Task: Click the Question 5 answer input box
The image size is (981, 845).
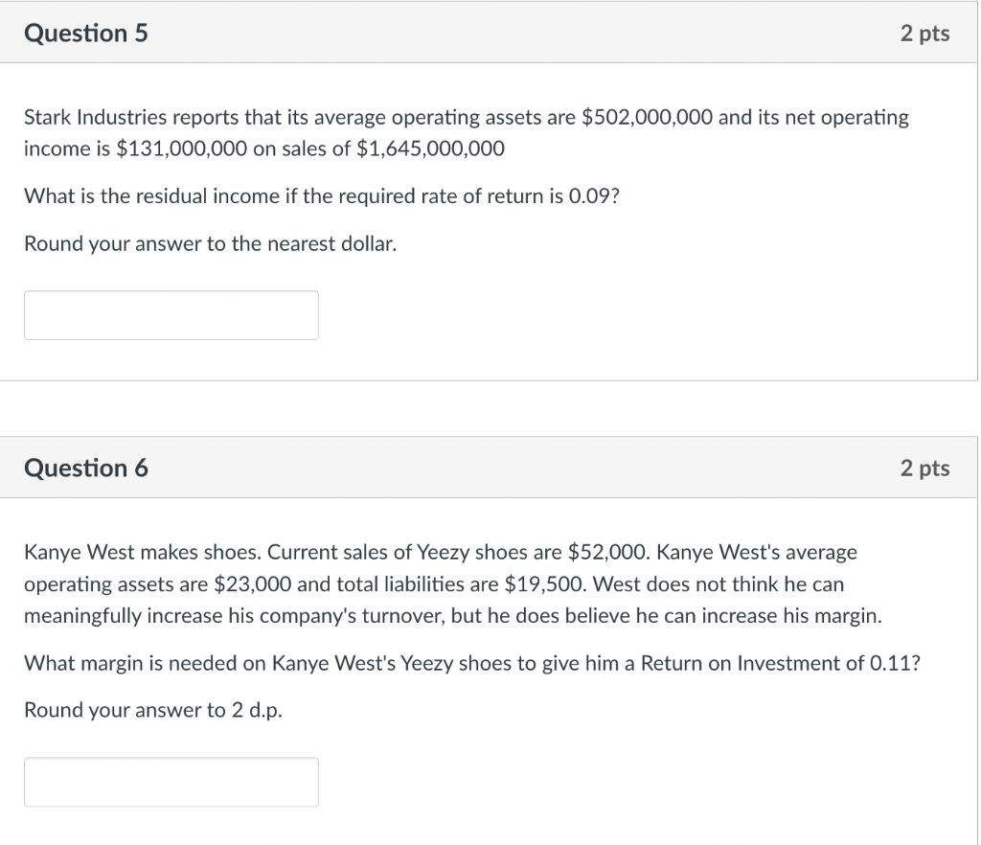Action: [x=171, y=315]
